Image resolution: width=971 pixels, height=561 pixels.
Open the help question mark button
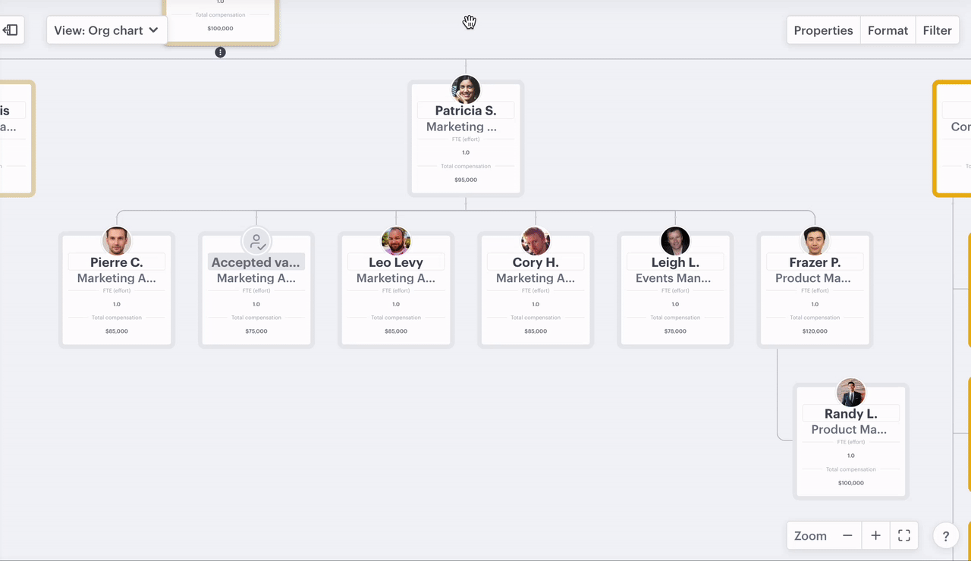pyautogui.click(x=945, y=536)
